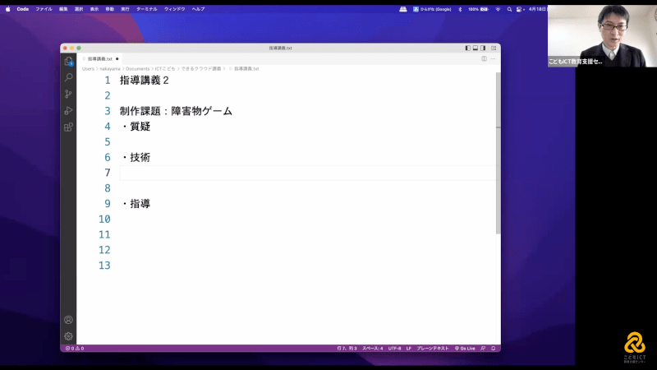Click the editor vertical scrollbar thumb
The image size is (657, 370).
[x=498, y=153]
